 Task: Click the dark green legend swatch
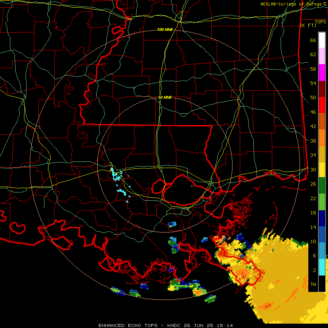(322, 186)
